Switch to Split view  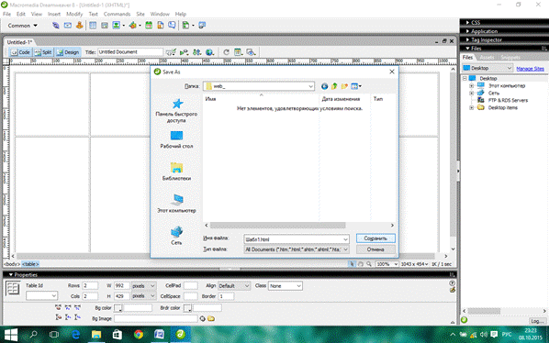(x=43, y=52)
